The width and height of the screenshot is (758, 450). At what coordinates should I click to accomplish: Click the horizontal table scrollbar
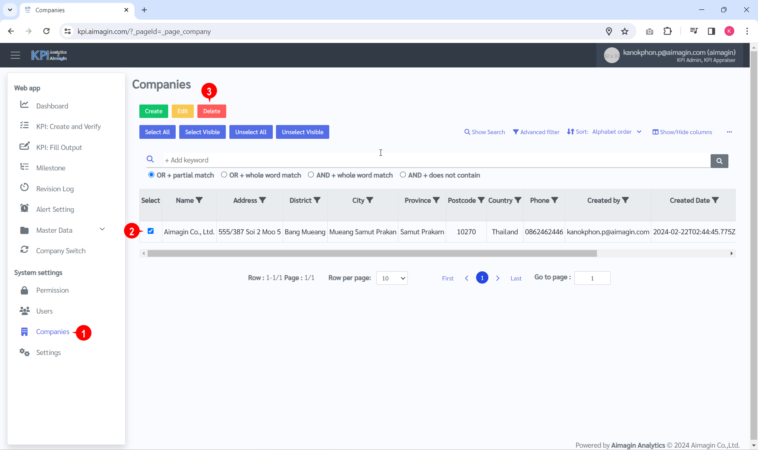pos(372,254)
